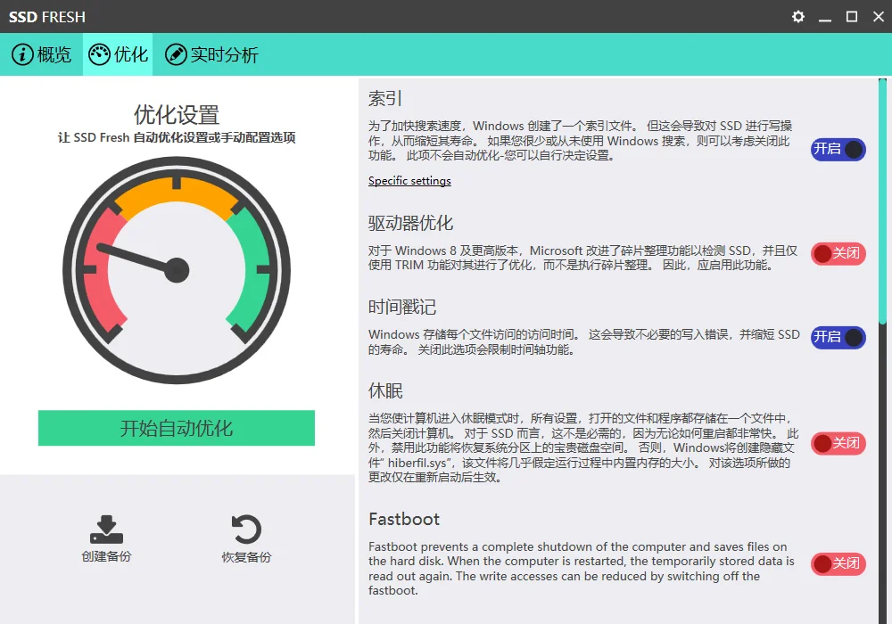Switch to the 概览 tab
The image size is (892, 624).
click(x=42, y=54)
